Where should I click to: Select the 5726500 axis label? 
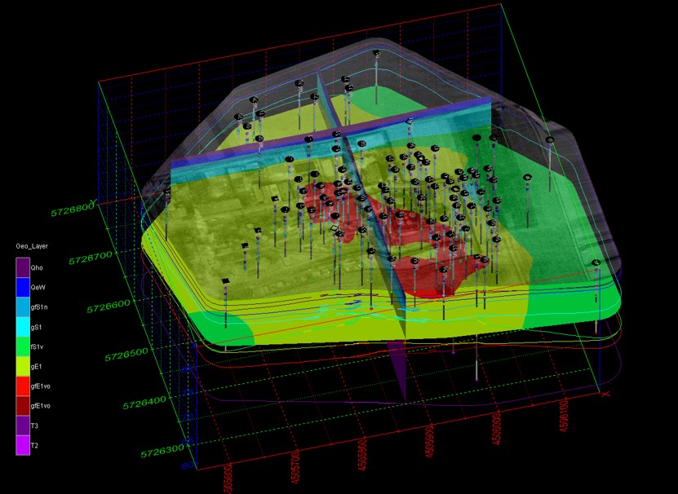coord(126,355)
